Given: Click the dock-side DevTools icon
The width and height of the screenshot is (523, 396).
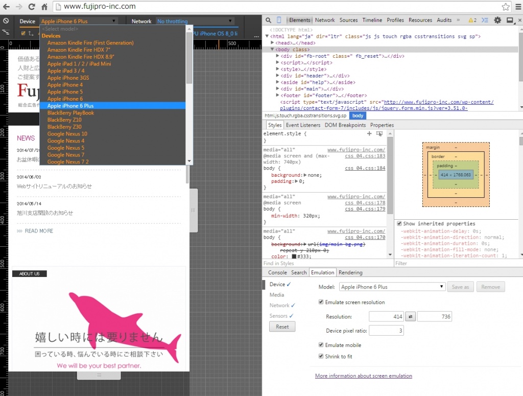Looking at the screenshot, I should tap(510, 20).
